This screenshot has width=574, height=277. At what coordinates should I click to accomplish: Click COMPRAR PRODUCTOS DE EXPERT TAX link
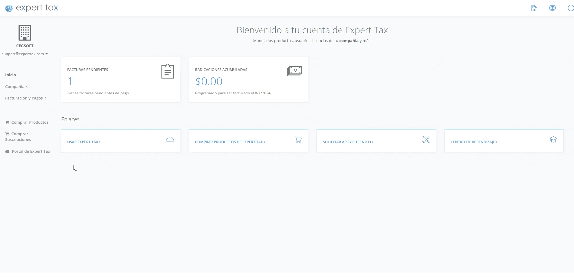pos(230,142)
